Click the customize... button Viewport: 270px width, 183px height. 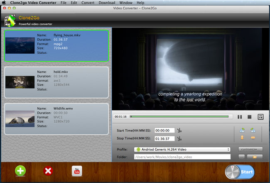click(250, 149)
